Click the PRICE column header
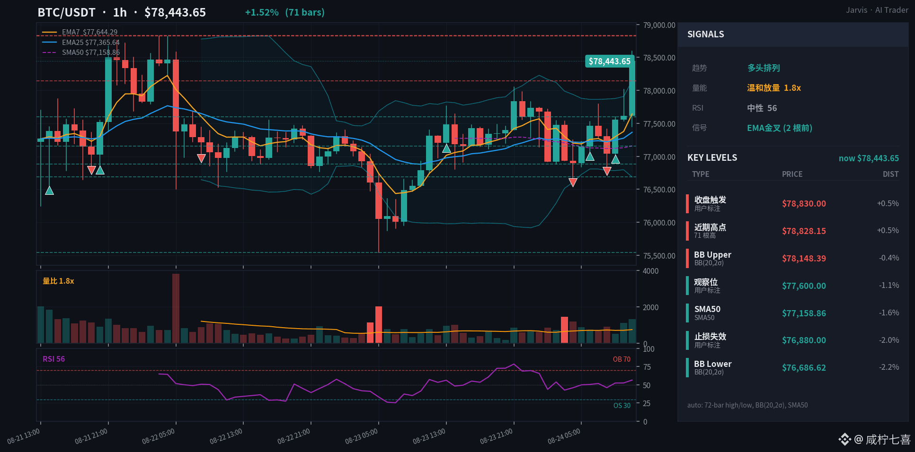915x452 pixels. coord(792,174)
